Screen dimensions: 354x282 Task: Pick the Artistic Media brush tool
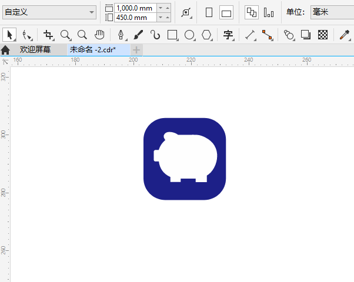click(138, 35)
